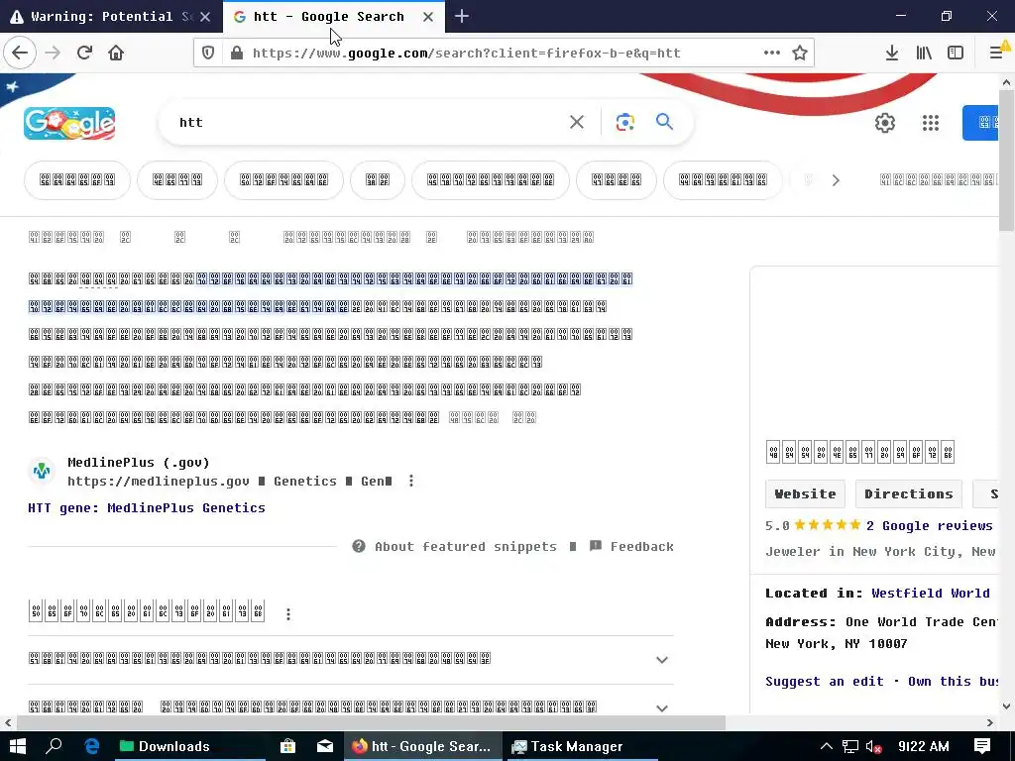Open page actions three-dot menu
1015x761 pixels.
click(771, 53)
